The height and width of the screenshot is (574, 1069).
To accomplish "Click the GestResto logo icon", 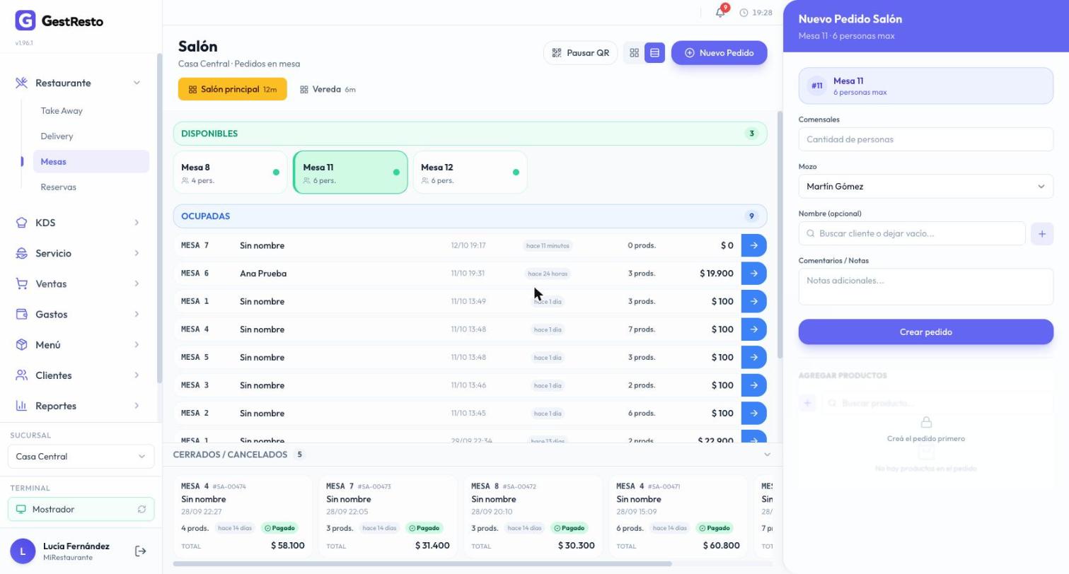I will pyautogui.click(x=25, y=20).
